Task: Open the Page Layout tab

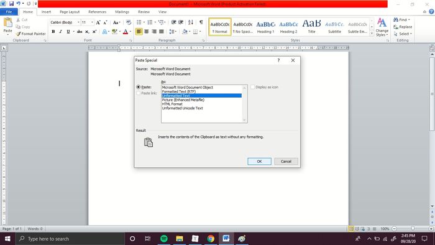Action: (x=70, y=12)
